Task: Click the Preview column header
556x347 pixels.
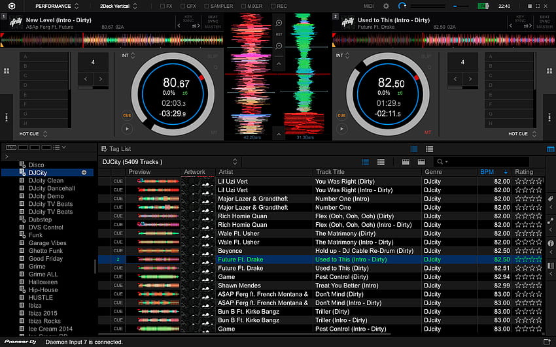Action: [153, 172]
